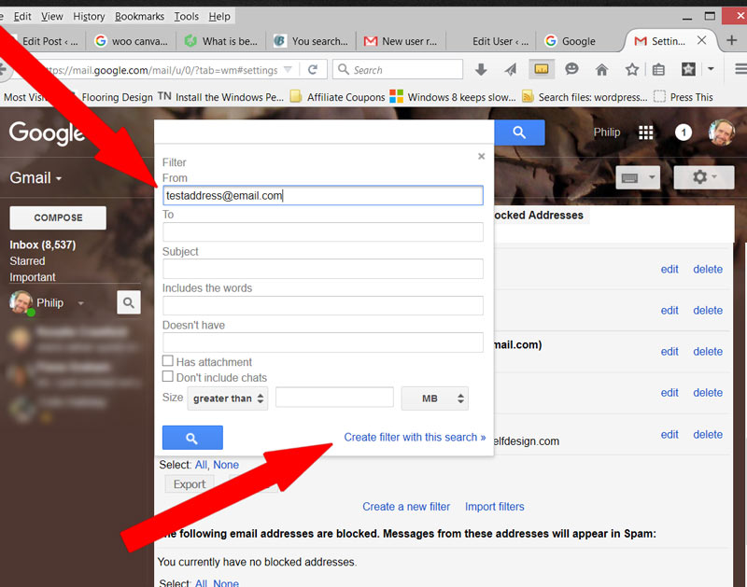Open the Size 'greater than' dropdown
The height and width of the screenshot is (587, 747).
(x=228, y=398)
